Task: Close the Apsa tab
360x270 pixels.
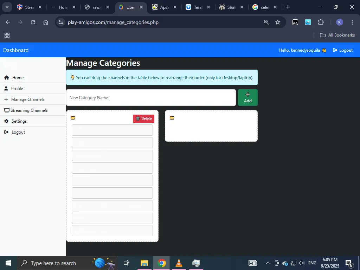Action: point(175,7)
